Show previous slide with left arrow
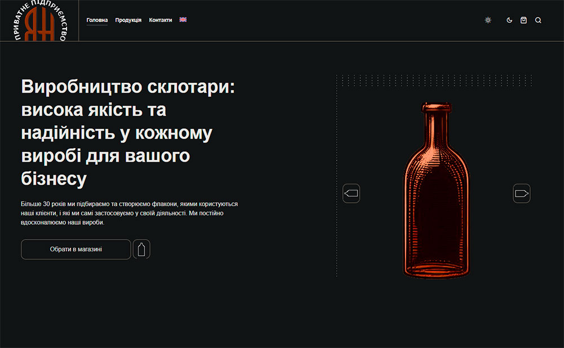 pyautogui.click(x=351, y=194)
